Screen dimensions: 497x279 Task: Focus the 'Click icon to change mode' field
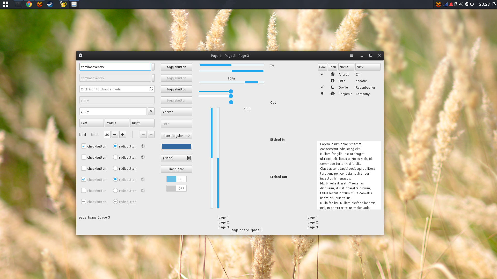[117, 89]
